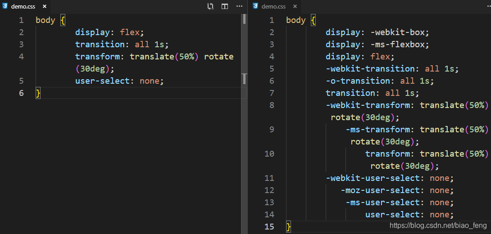Screen dimensions: 491x234
Task: Open changes compare icon in left editor toolbar
Action: 210,6
